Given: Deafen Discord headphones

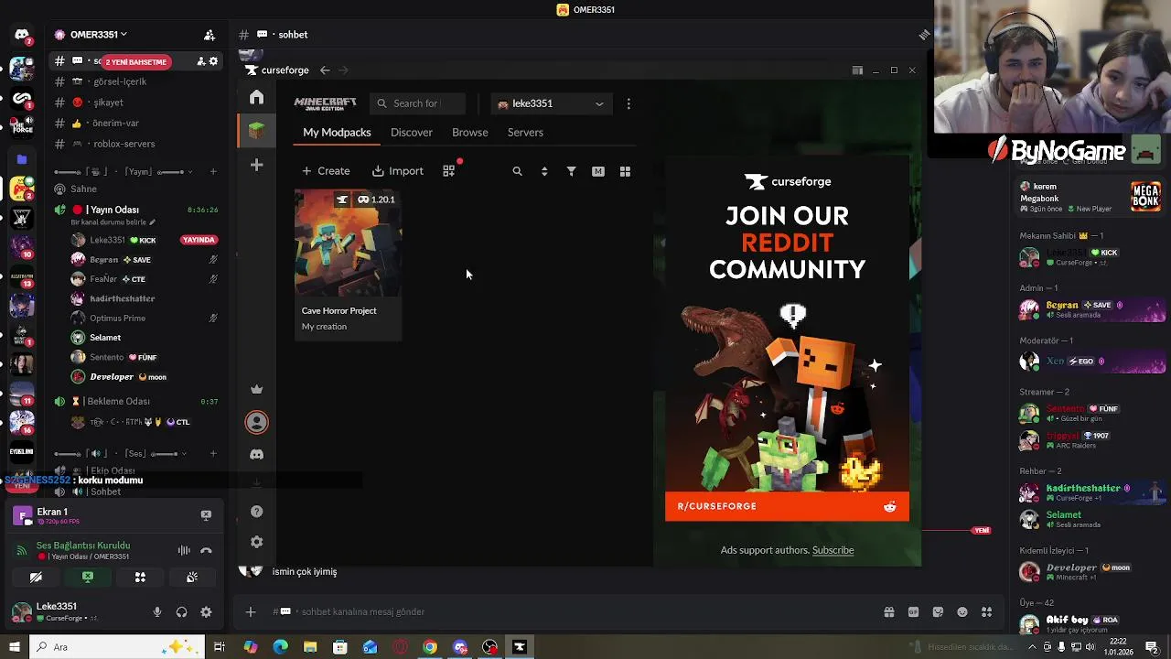Looking at the screenshot, I should tap(181, 612).
